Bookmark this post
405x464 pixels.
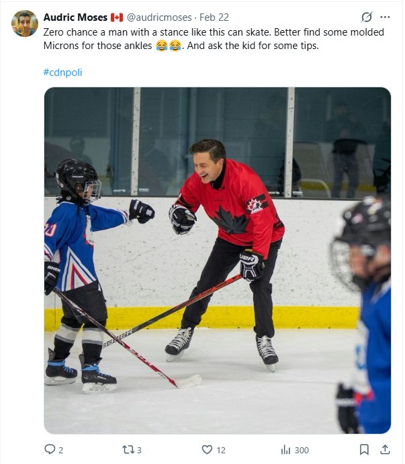(364, 449)
